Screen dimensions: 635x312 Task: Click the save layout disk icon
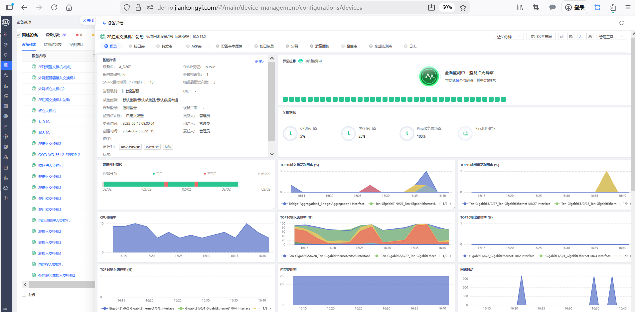(x=571, y=37)
